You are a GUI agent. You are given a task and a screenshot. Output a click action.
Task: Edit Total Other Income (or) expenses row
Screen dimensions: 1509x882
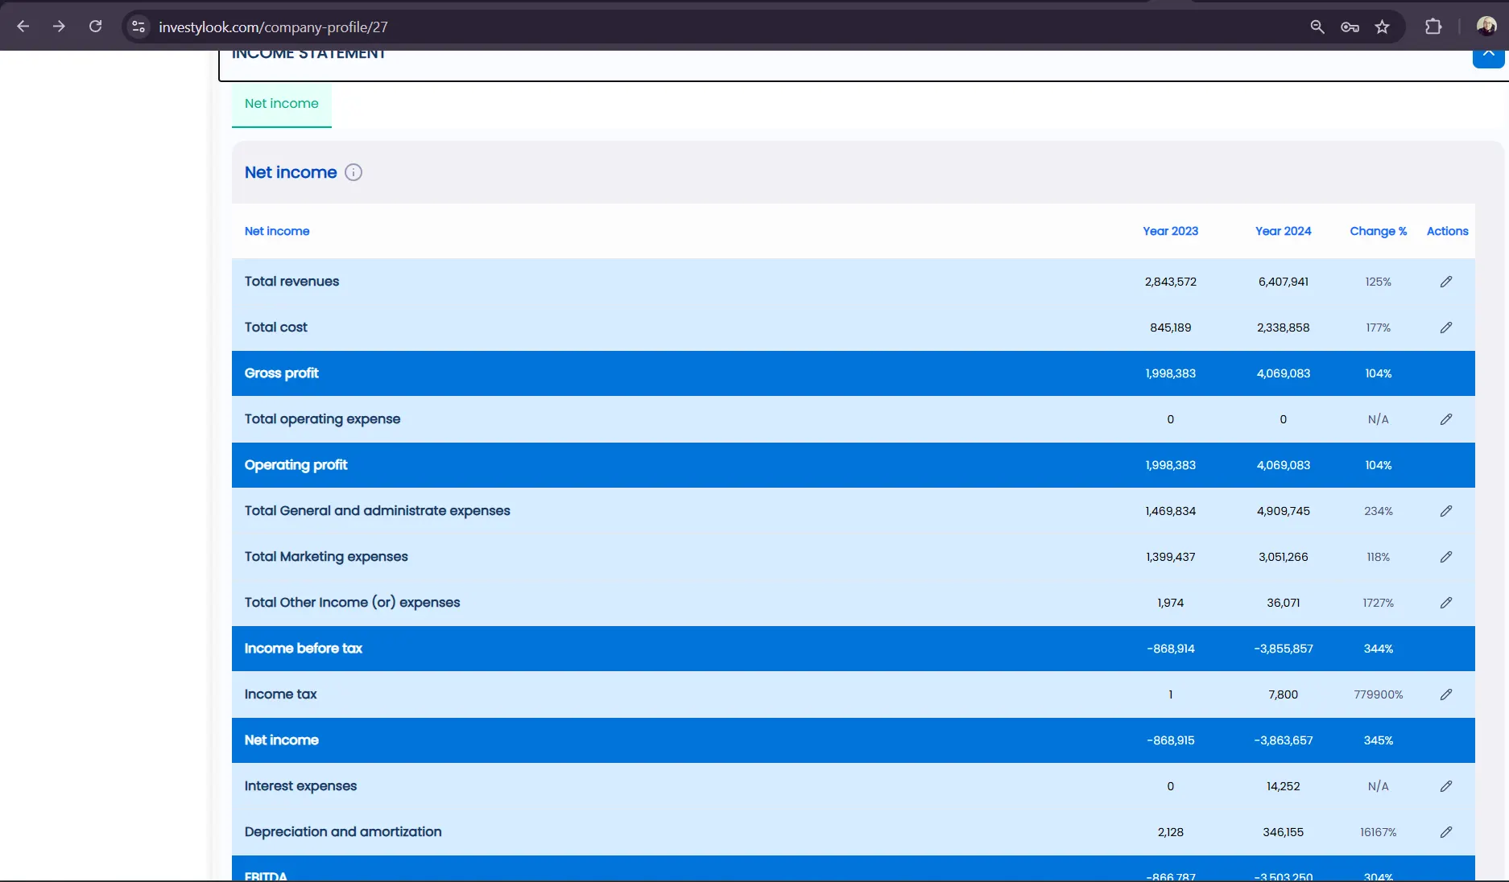(1446, 603)
